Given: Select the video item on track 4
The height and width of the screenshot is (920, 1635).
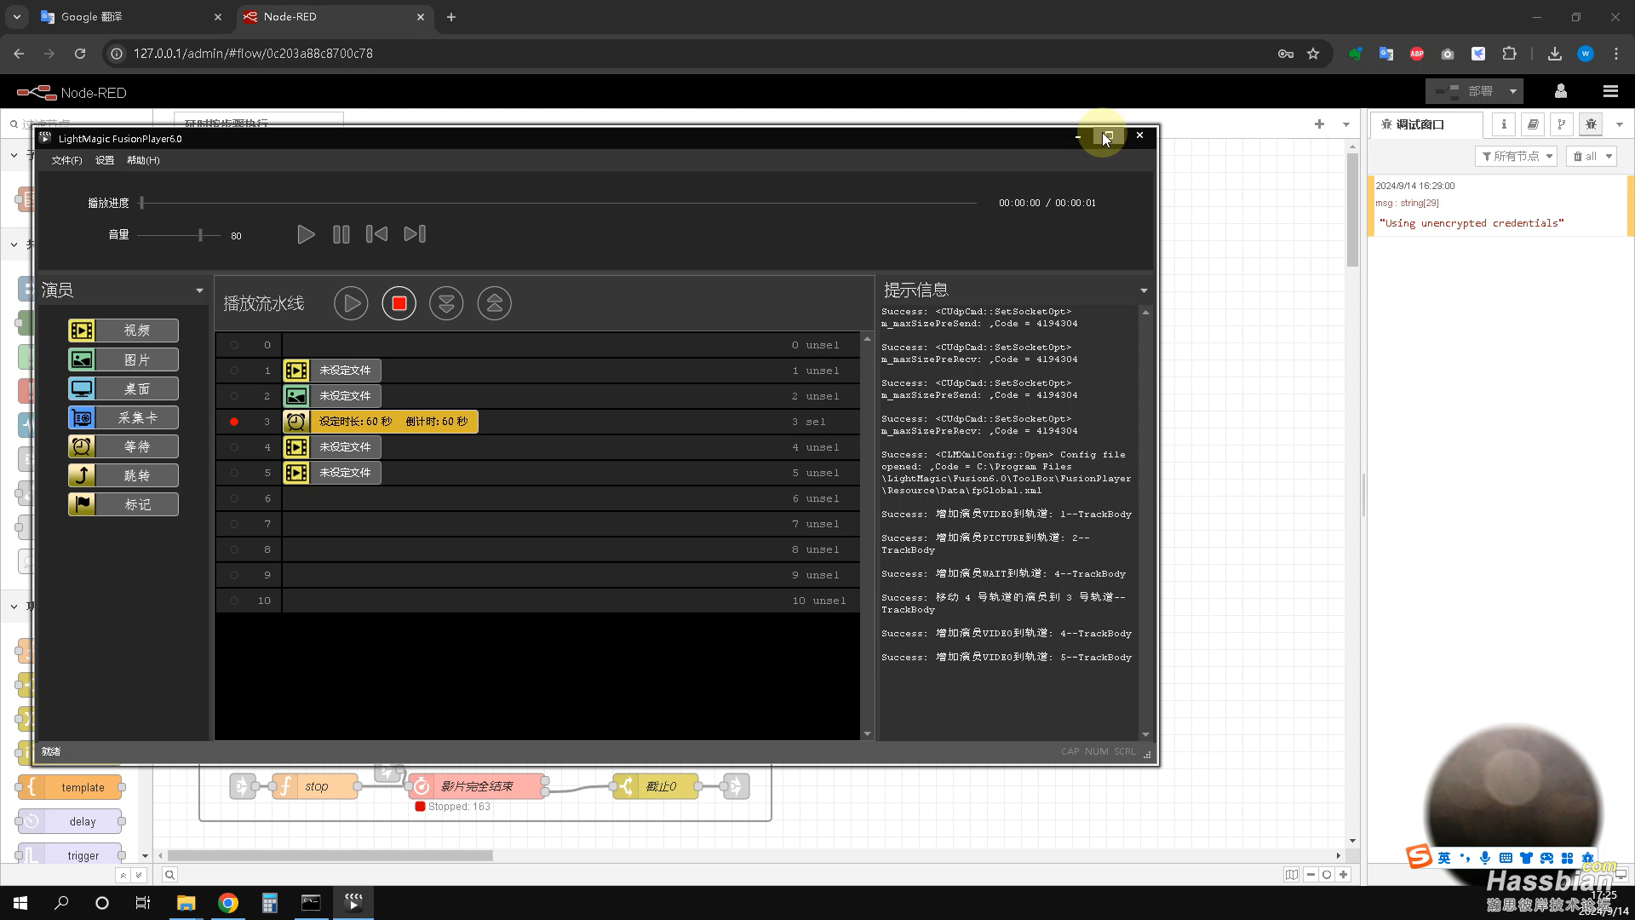Looking at the screenshot, I should point(332,447).
